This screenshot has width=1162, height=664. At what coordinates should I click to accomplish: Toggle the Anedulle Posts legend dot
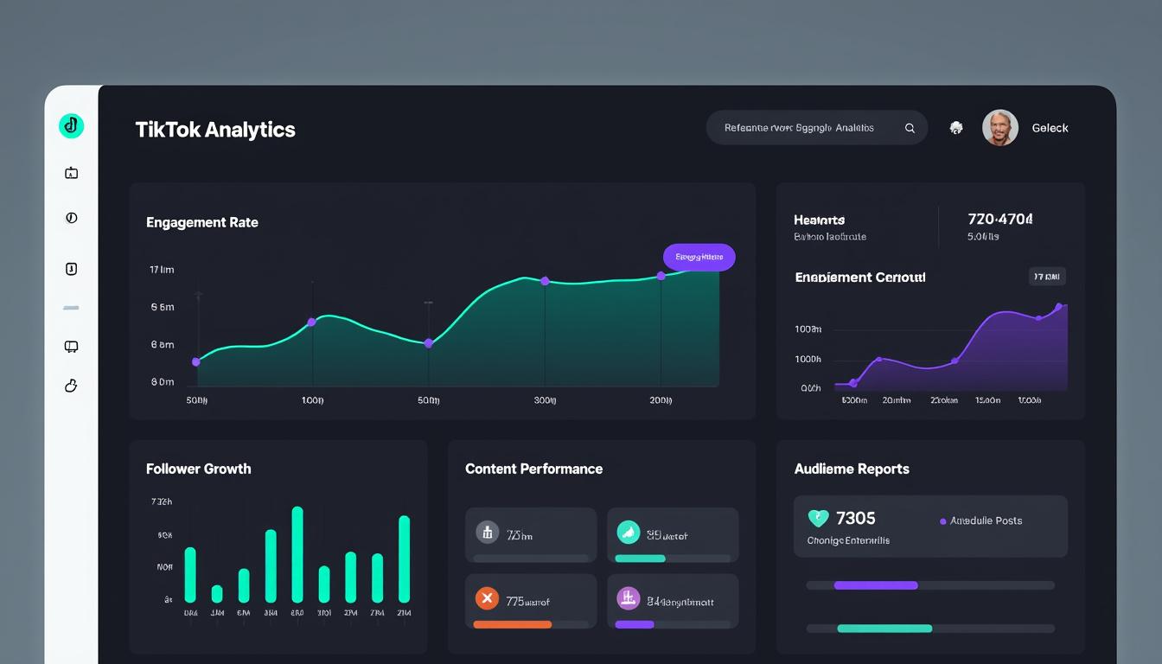(942, 521)
